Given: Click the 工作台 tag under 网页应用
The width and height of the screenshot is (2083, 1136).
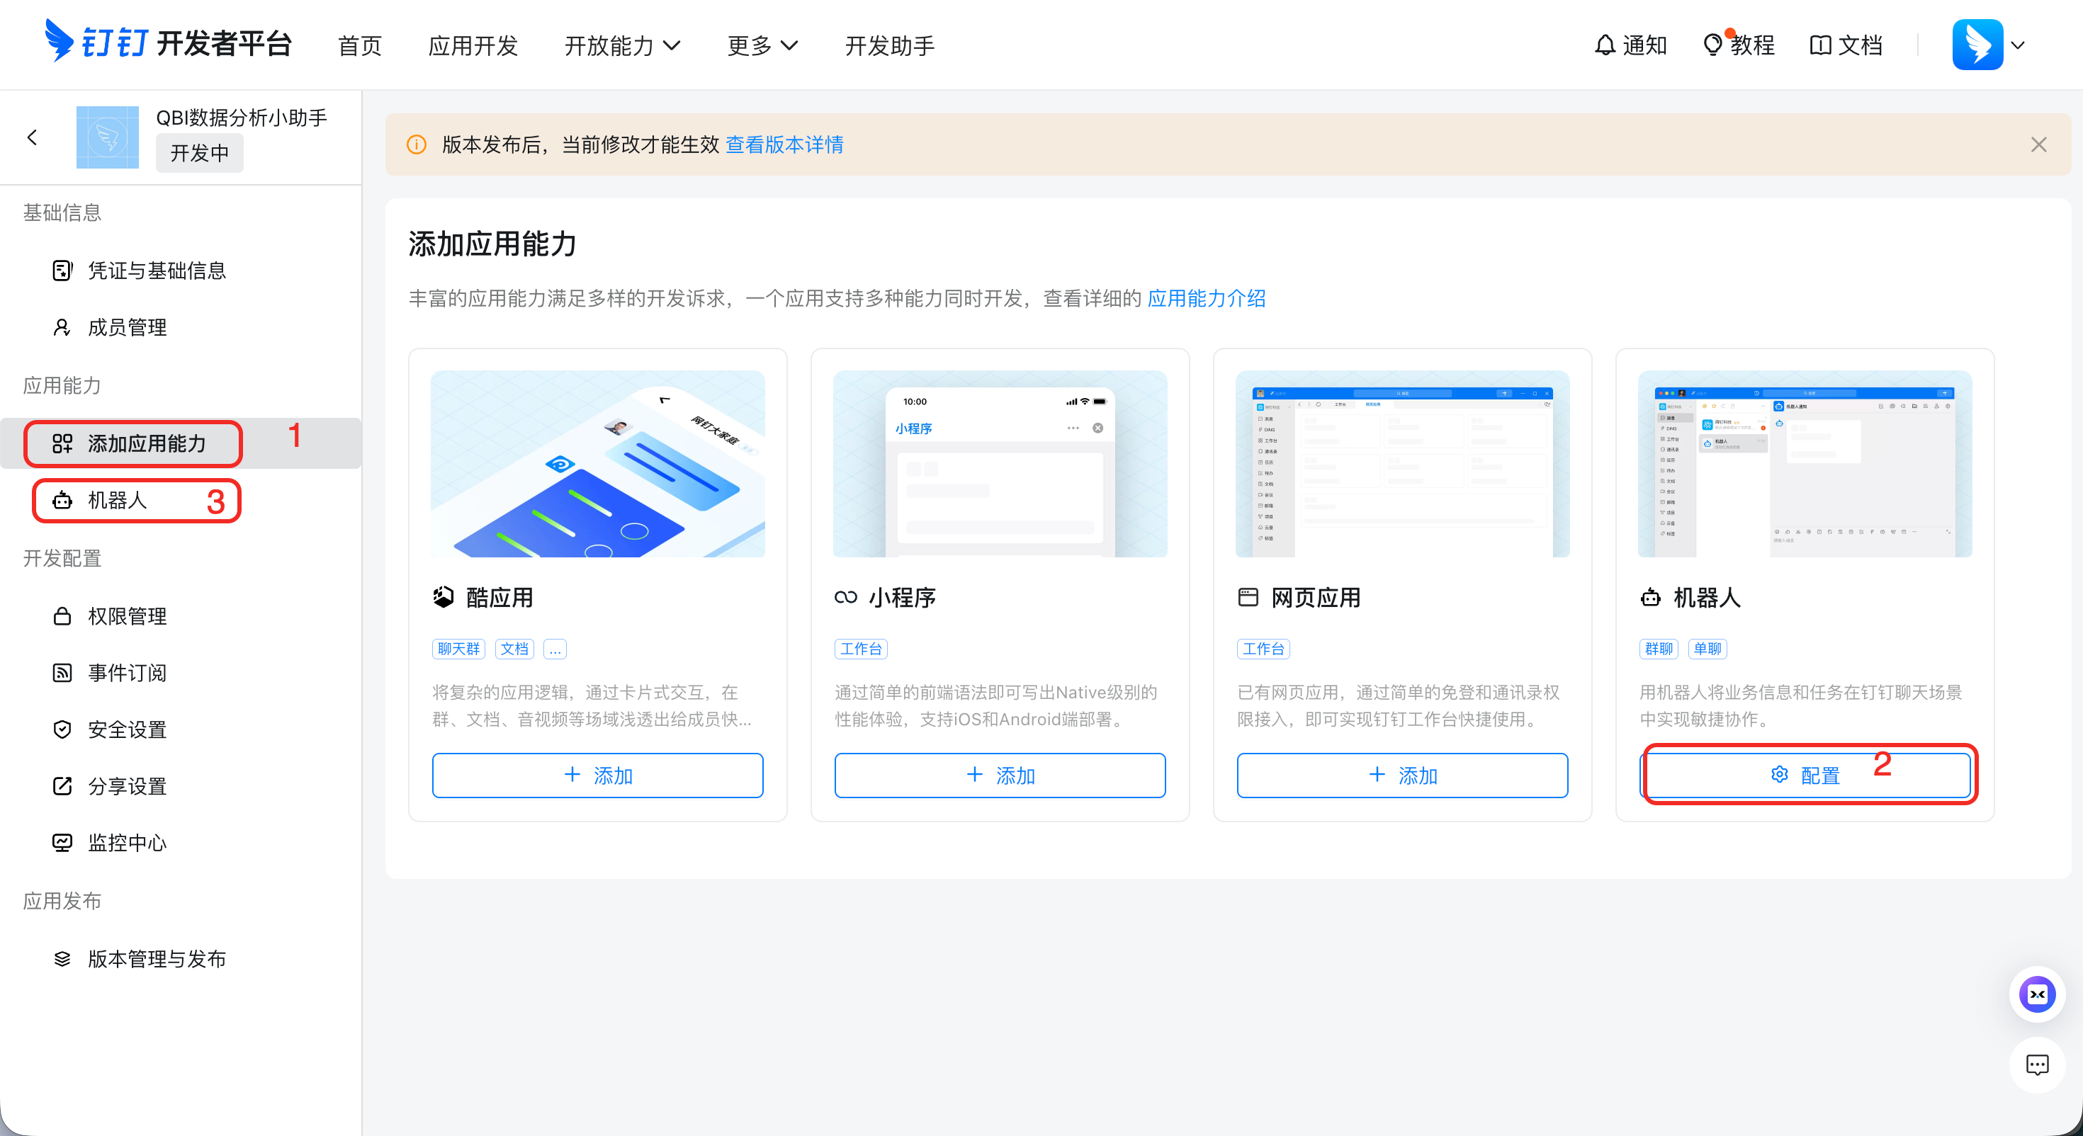Looking at the screenshot, I should pos(1263,649).
